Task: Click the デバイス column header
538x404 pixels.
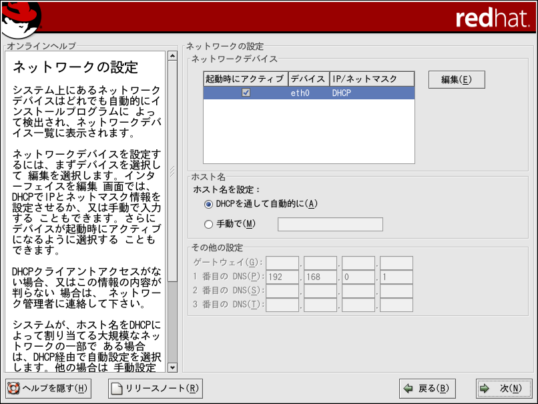Action: coord(308,79)
